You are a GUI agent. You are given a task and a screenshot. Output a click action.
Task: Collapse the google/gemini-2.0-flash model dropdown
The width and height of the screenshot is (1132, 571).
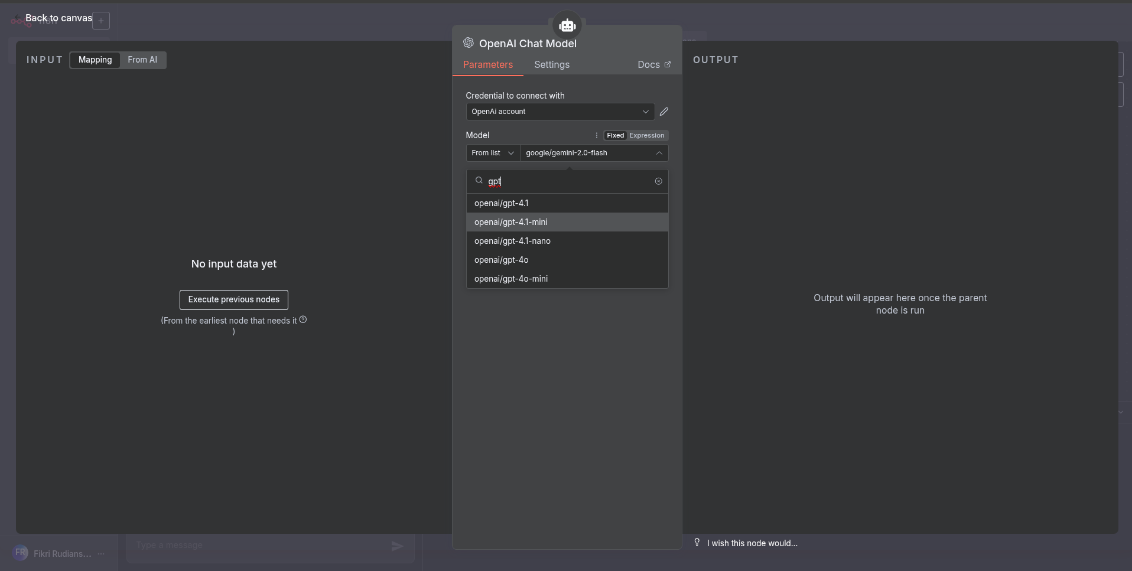point(594,153)
